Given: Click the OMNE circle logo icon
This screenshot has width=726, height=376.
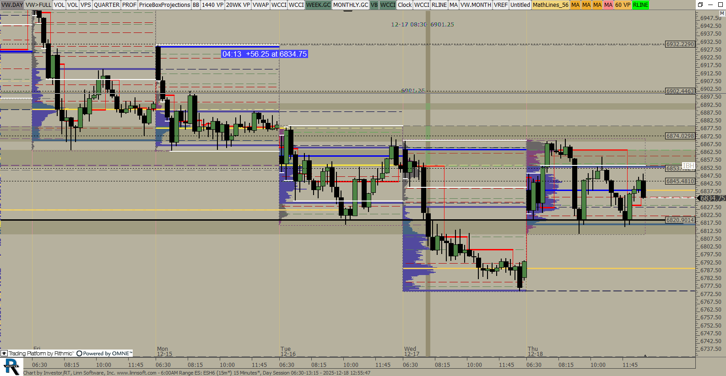Looking at the screenshot, I should click(x=79, y=354).
